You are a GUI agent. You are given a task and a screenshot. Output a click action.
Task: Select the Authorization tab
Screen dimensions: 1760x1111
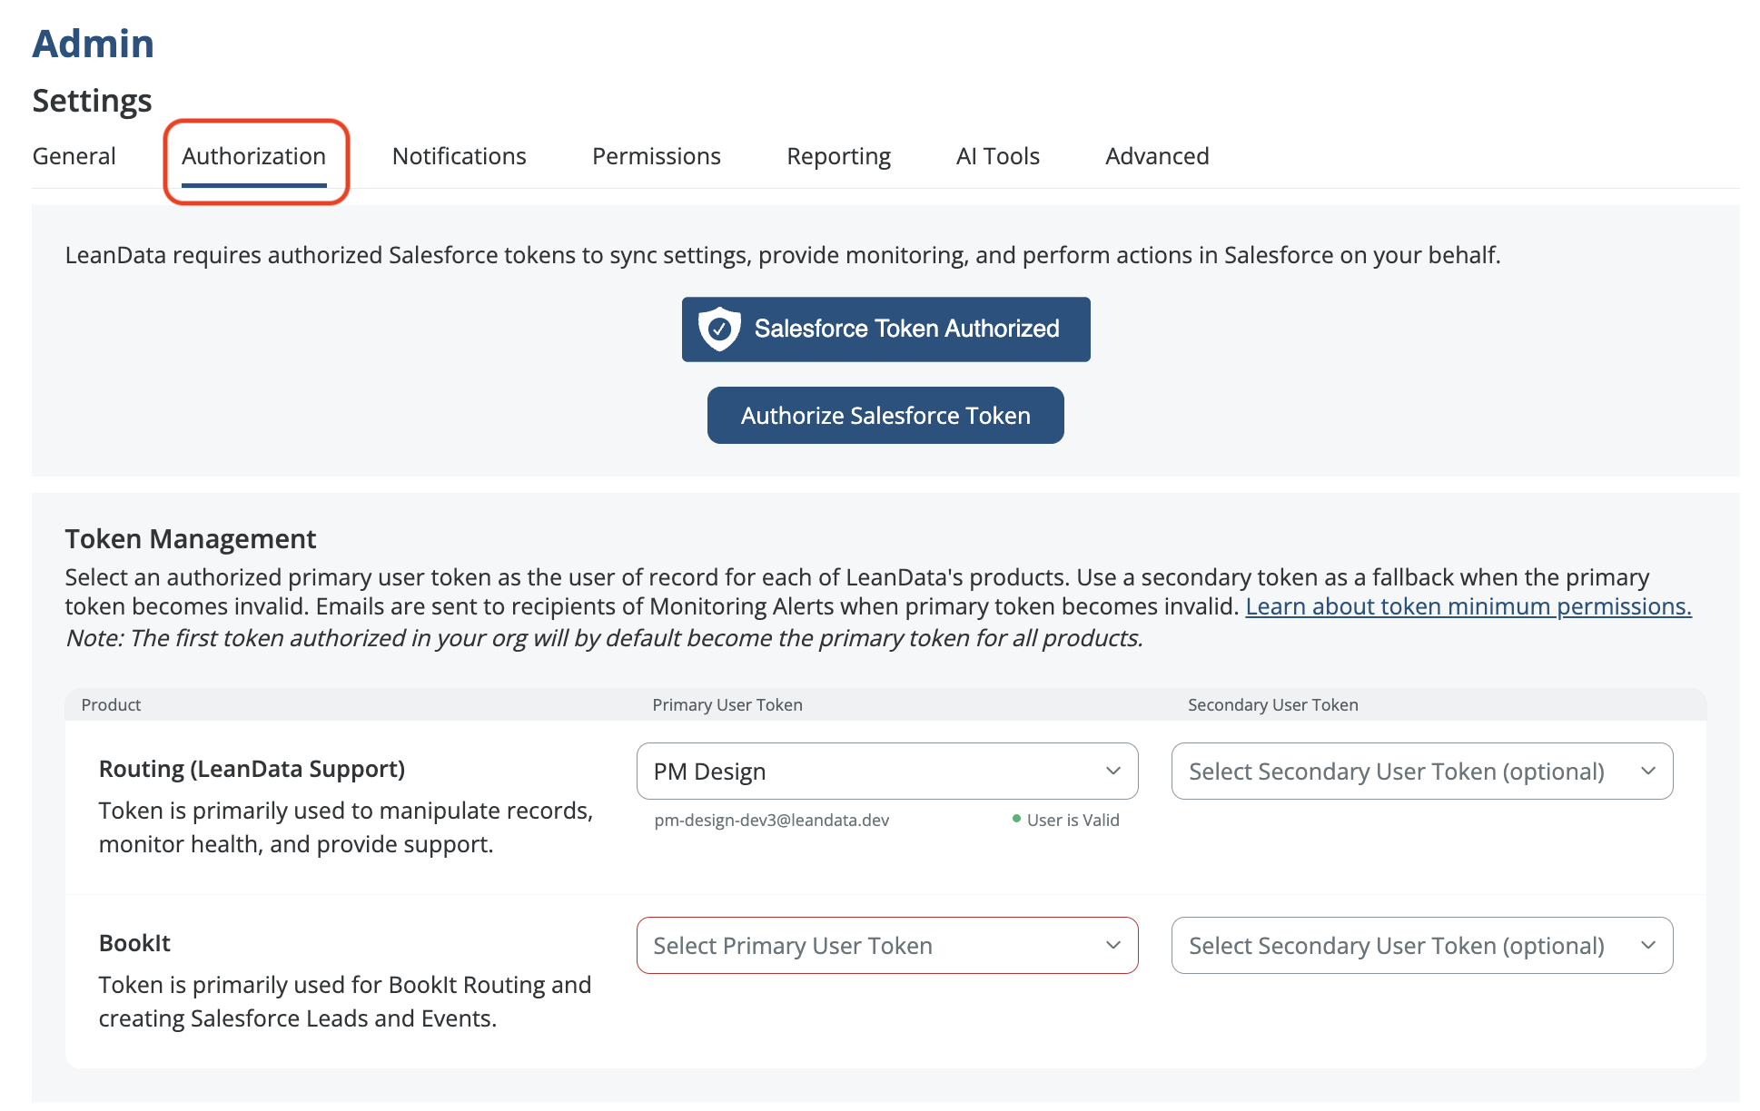(253, 156)
